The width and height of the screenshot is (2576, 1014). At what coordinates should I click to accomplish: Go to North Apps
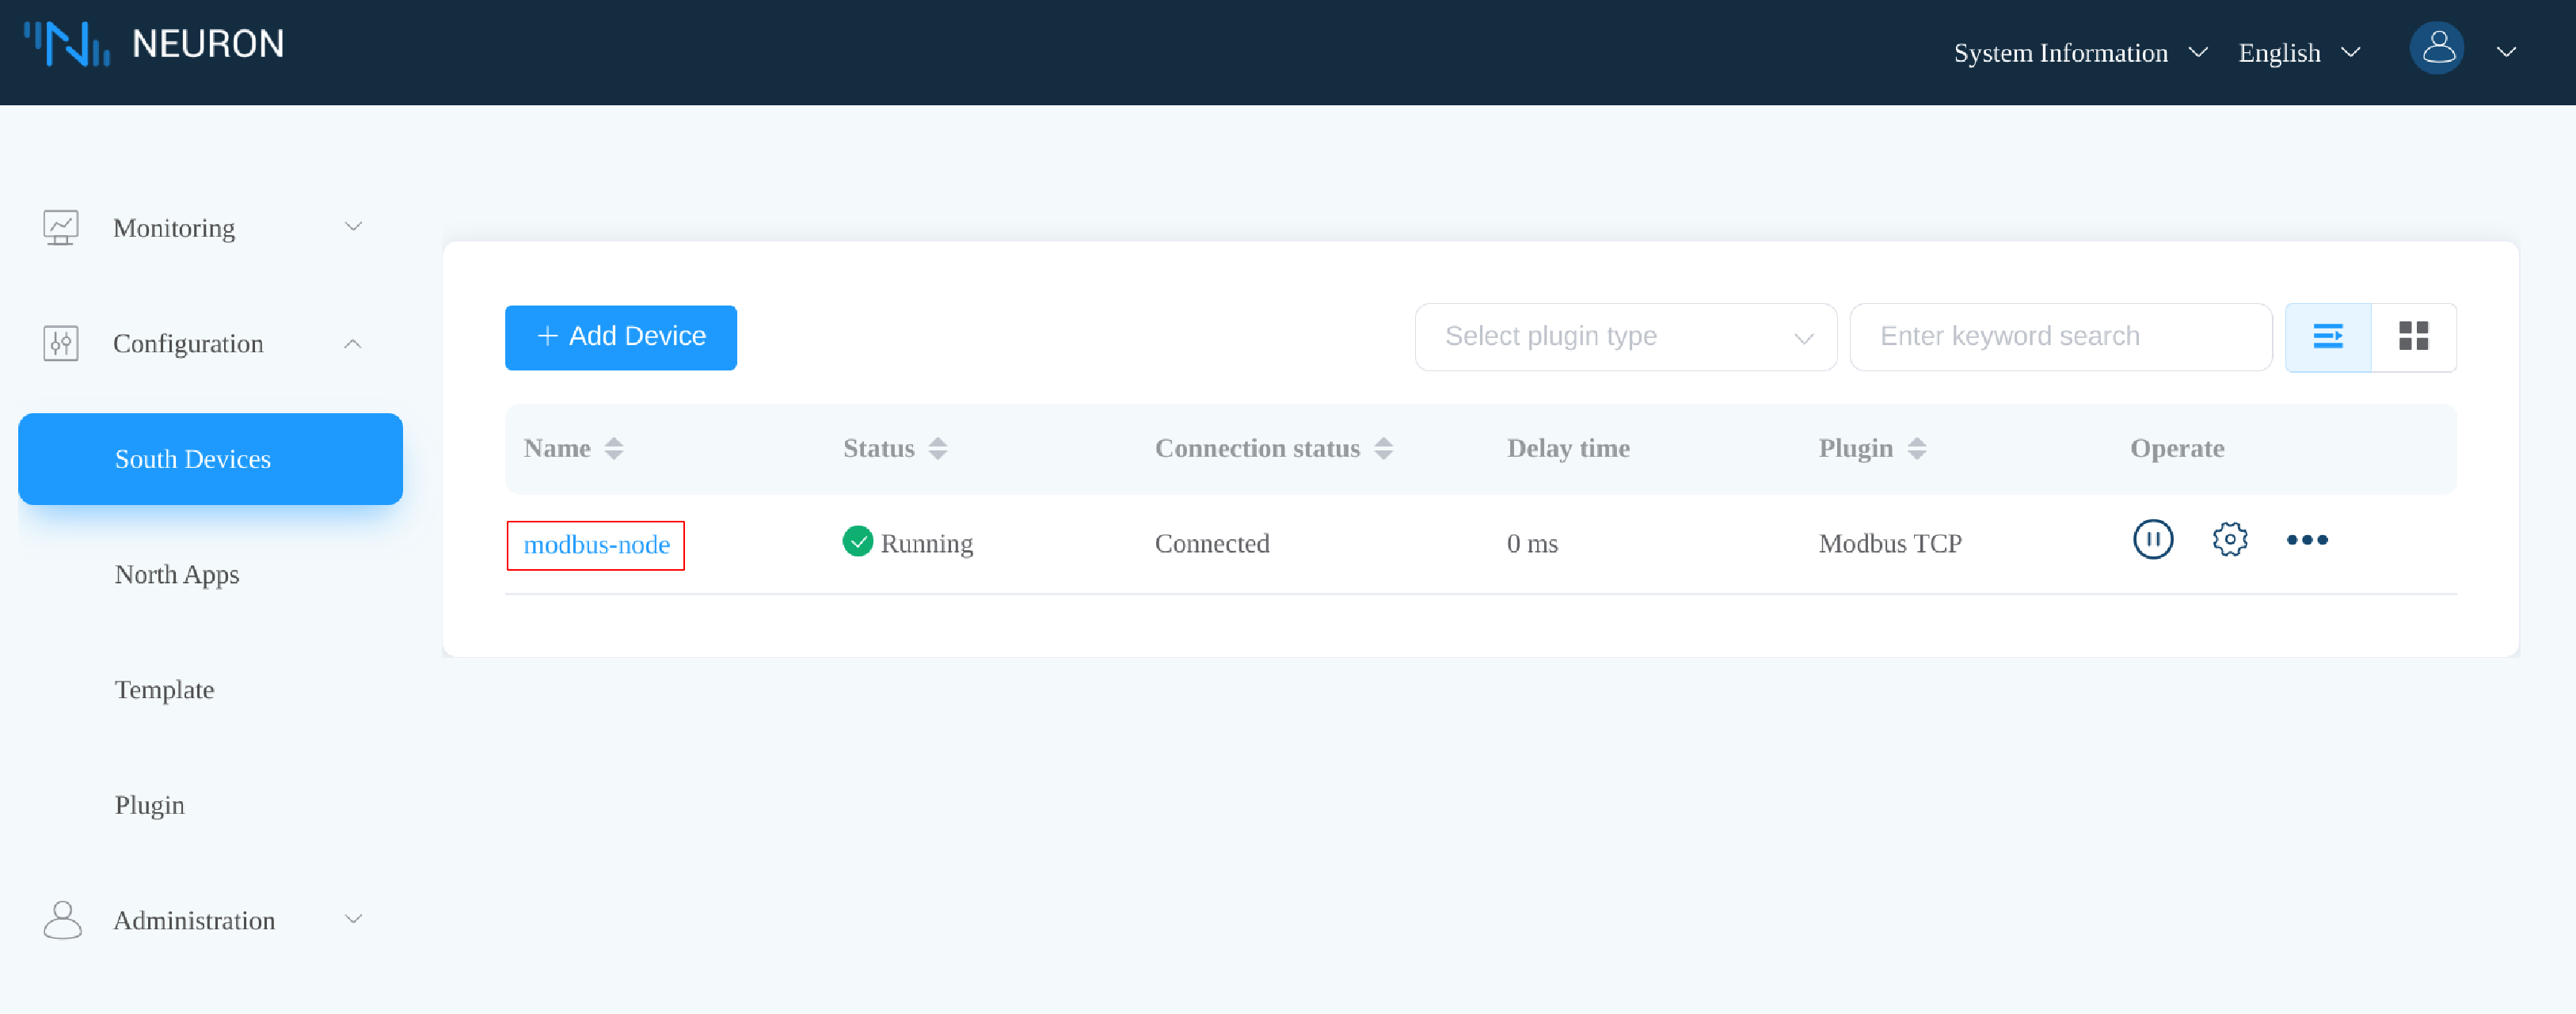pos(177,574)
